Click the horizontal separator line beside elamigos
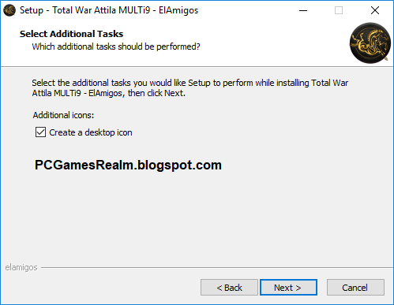The height and width of the screenshot is (305, 394). click(x=217, y=268)
